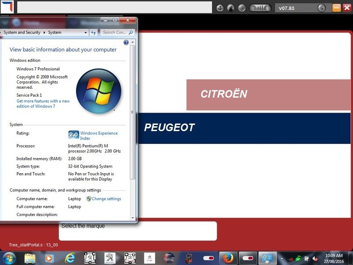
Task: Click the vertical scrollbar thumb in System window
Action: (x=133, y=112)
